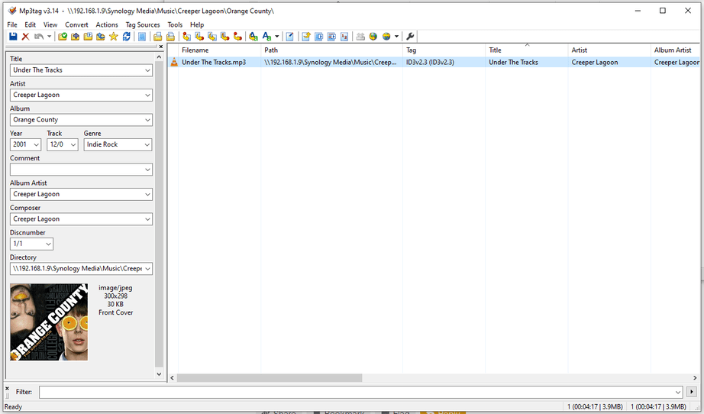
Task: Open Options with the wrench icon
Action: pyautogui.click(x=410, y=37)
